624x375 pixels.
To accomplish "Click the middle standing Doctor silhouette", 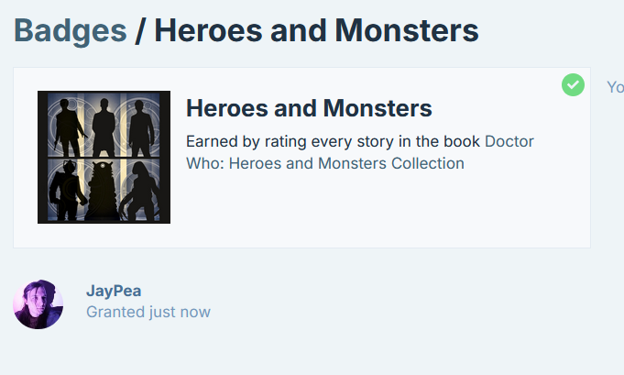I will [104, 127].
